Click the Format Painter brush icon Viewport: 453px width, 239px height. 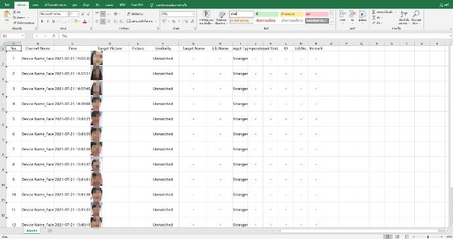pos(14,22)
